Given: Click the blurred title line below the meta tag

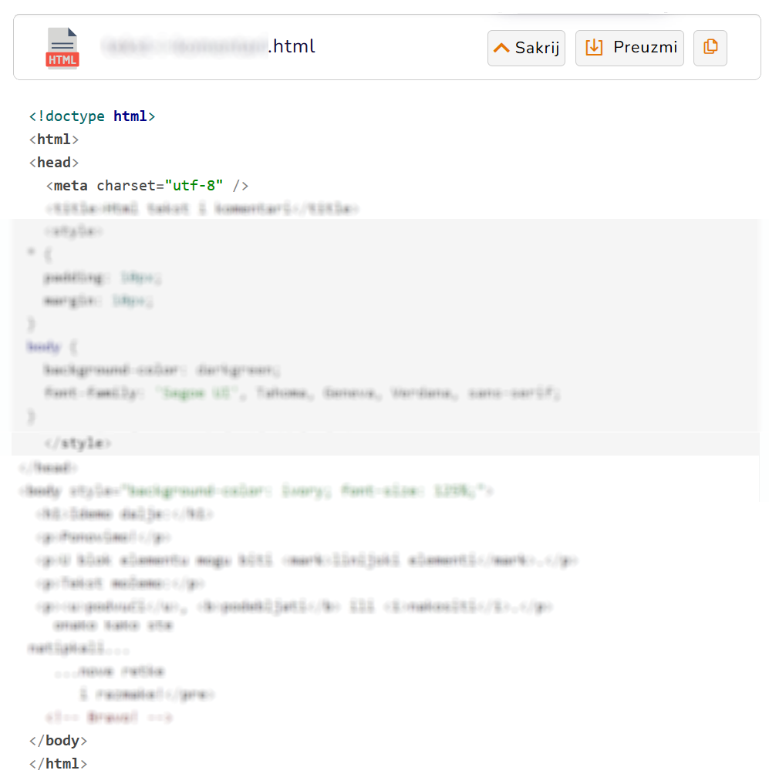Looking at the screenshot, I should (x=202, y=209).
